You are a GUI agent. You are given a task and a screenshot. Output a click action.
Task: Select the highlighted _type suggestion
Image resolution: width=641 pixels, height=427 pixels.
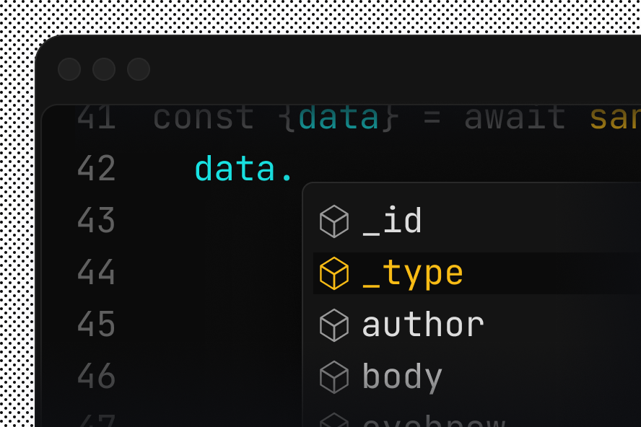(x=411, y=272)
